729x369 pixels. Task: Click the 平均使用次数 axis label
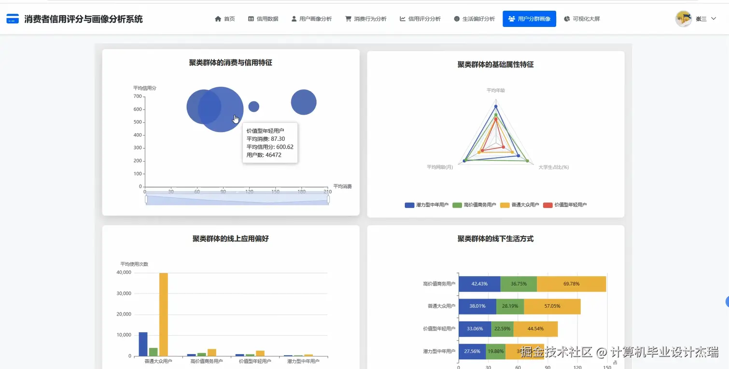[x=134, y=264]
